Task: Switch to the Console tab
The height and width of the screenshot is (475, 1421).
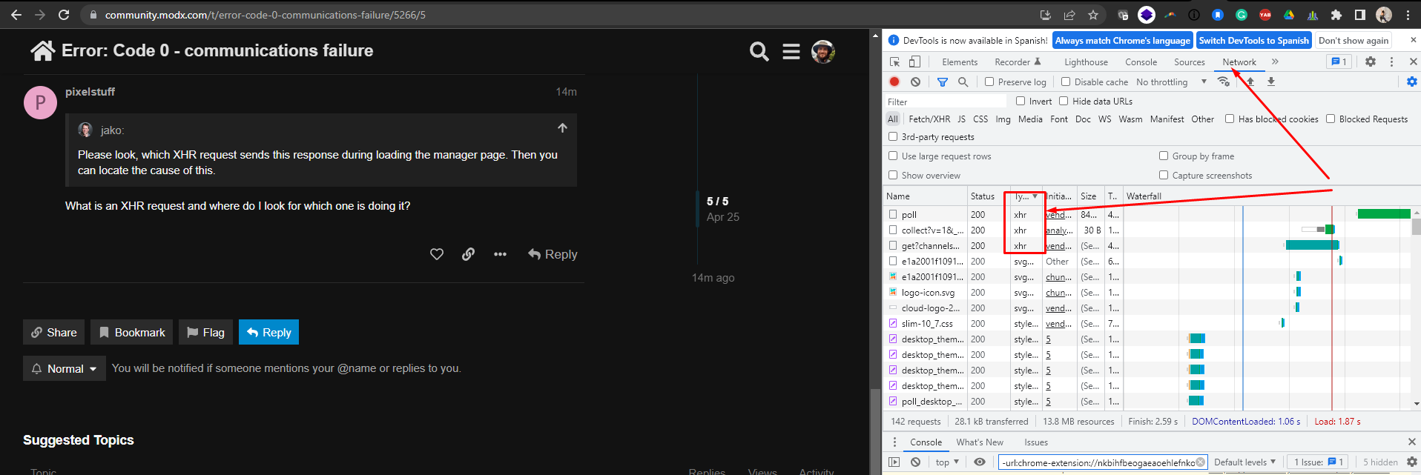Action: (x=1141, y=62)
